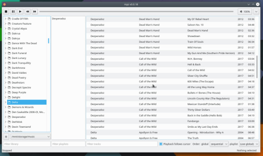Open the global order sequential dropdown

pyautogui.click(x=219, y=144)
